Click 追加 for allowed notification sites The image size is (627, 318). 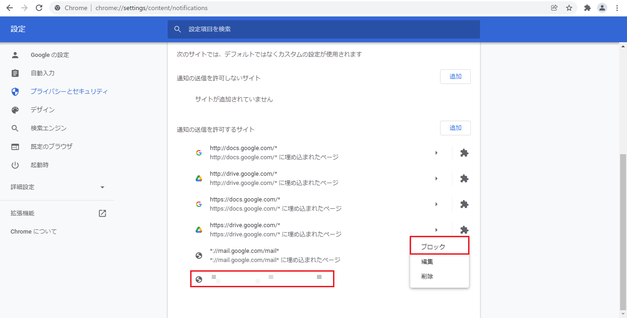click(455, 128)
